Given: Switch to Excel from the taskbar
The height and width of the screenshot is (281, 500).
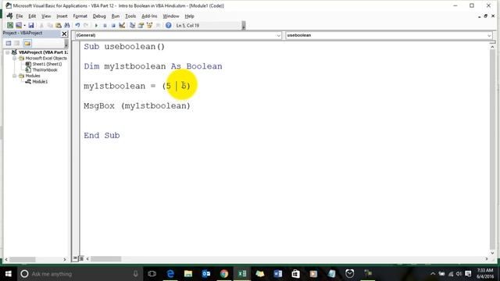Looking at the screenshot, I should (242, 274).
